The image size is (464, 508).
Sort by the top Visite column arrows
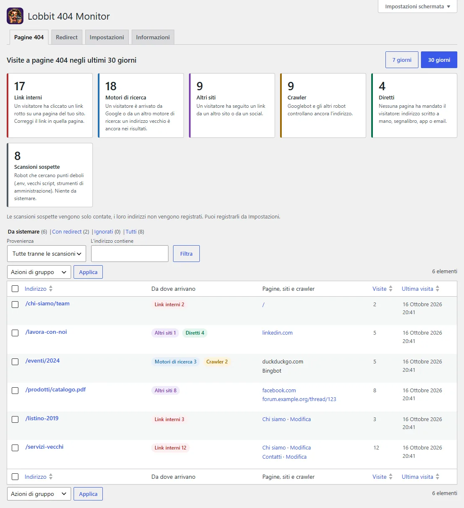point(390,289)
